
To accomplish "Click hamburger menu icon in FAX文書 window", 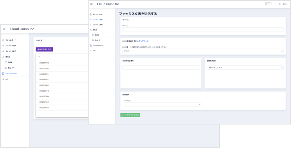I will [4, 29].
